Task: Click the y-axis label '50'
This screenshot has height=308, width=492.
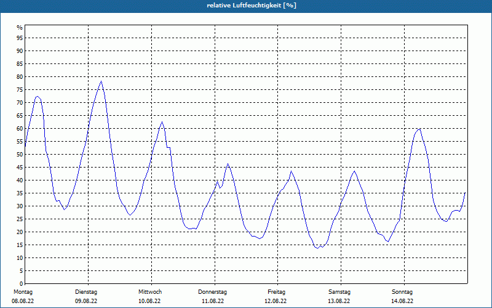Action: click(x=20, y=155)
